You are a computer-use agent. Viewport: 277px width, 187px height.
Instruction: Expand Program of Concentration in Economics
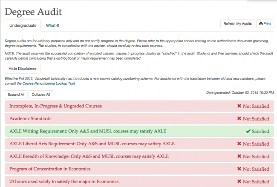(x=59, y=169)
